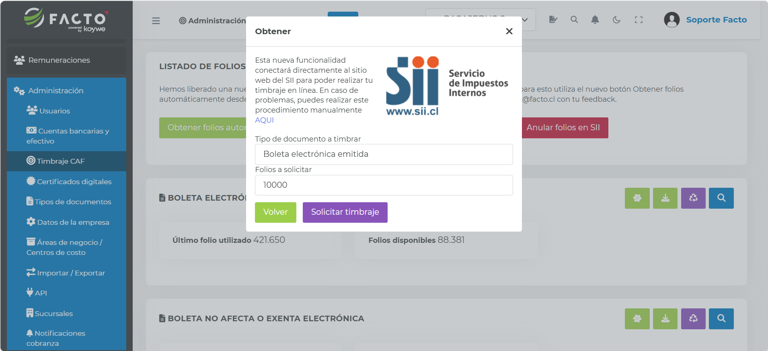The image size is (768, 351).
Task: Click download icon for Boleta Electrónica
Action: click(x=665, y=198)
